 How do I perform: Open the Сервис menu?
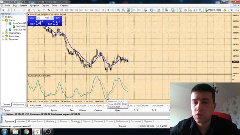tap(45, 6)
